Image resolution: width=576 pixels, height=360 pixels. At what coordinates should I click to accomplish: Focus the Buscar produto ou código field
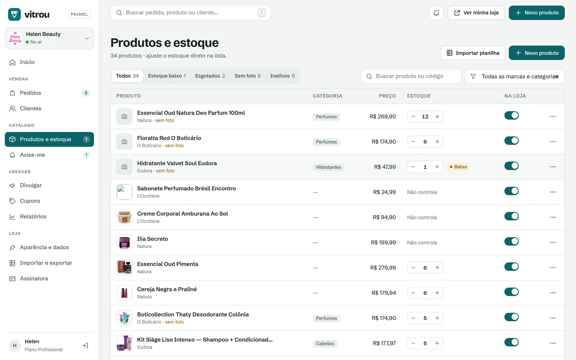point(411,76)
